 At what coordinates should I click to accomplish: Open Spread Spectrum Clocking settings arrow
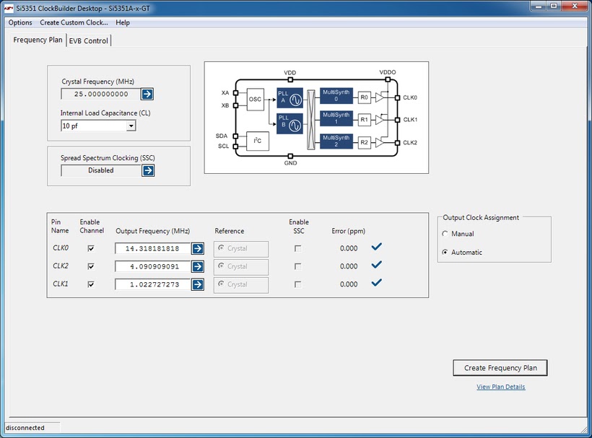click(x=148, y=170)
